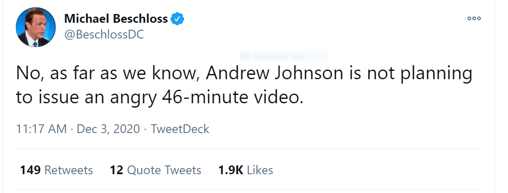
Task: Click the faint Rectangular Snip icon
Action: click(245, 56)
